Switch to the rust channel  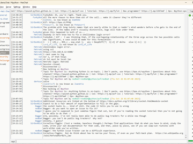click(2, 26)
